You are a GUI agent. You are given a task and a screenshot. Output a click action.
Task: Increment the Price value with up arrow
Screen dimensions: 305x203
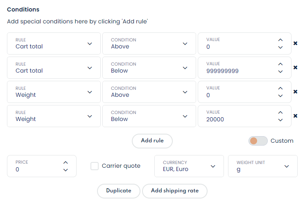coord(66,162)
